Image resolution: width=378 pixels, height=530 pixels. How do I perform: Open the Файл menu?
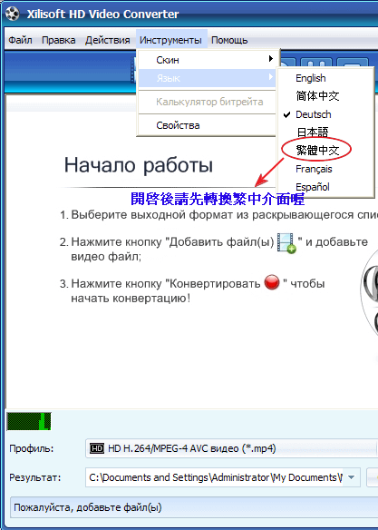tap(20, 40)
